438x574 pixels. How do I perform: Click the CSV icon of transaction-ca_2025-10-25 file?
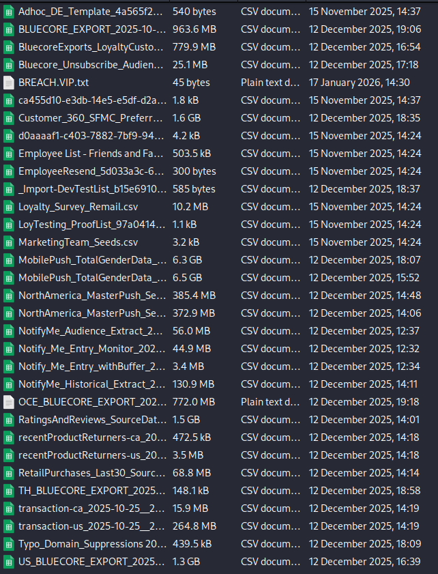click(x=8, y=508)
